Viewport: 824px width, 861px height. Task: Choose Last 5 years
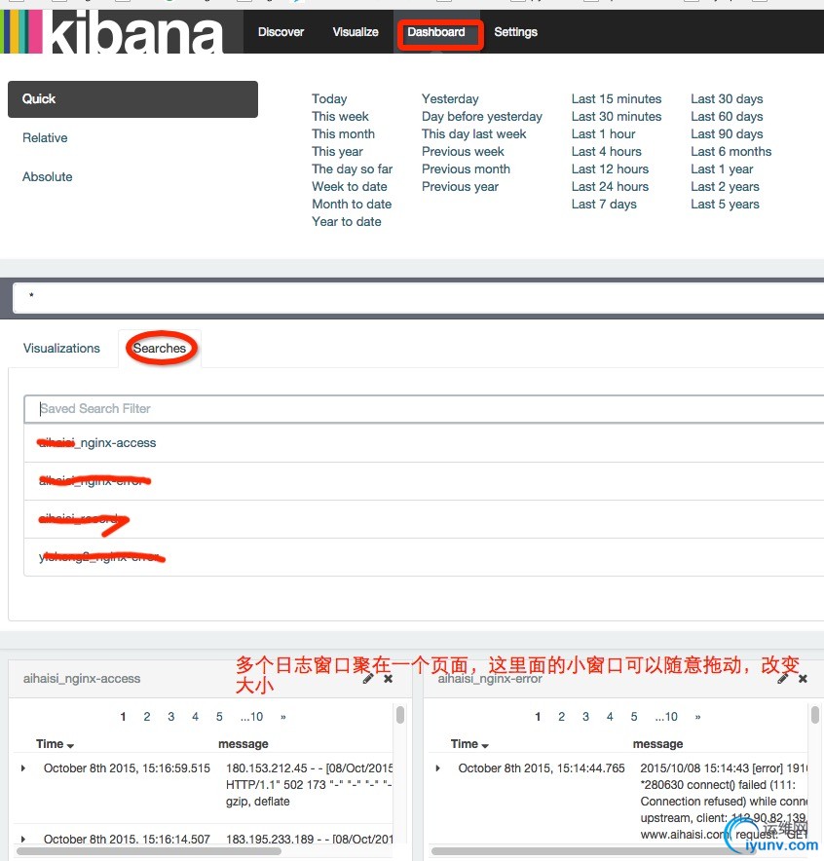725,205
